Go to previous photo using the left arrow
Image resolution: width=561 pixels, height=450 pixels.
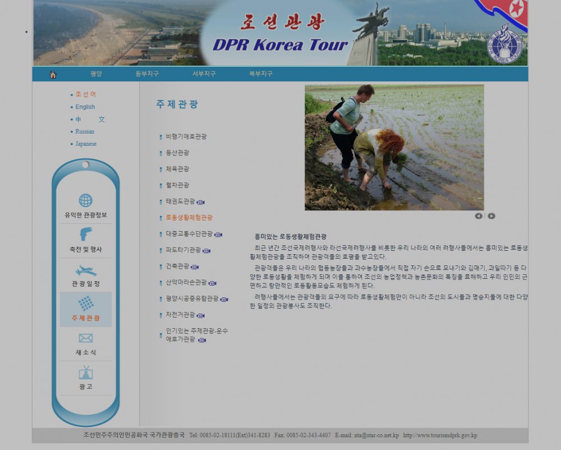[x=479, y=215]
